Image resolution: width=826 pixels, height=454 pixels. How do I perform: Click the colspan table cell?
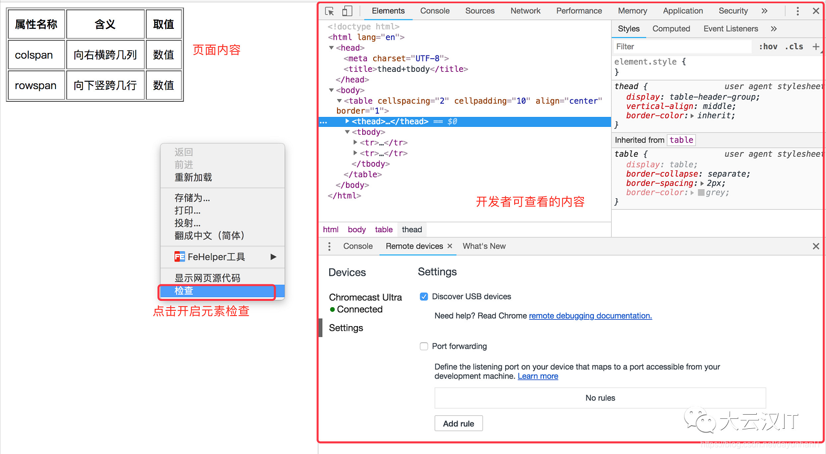(37, 55)
